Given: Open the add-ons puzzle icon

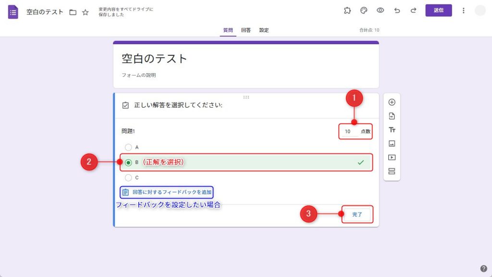Looking at the screenshot, I should point(347,11).
